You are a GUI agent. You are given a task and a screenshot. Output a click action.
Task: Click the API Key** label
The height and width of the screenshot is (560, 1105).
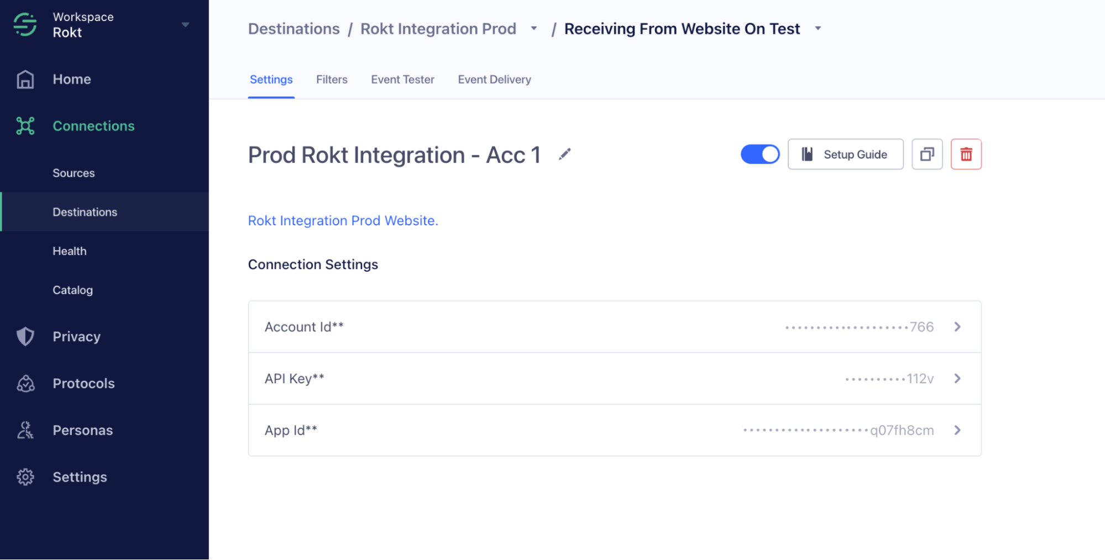[295, 378]
